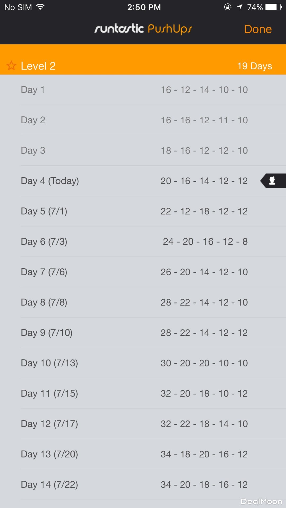Viewport: 286px width, 508px height.
Task: Open Day 14 (7/22) entry
Action: click(x=143, y=485)
